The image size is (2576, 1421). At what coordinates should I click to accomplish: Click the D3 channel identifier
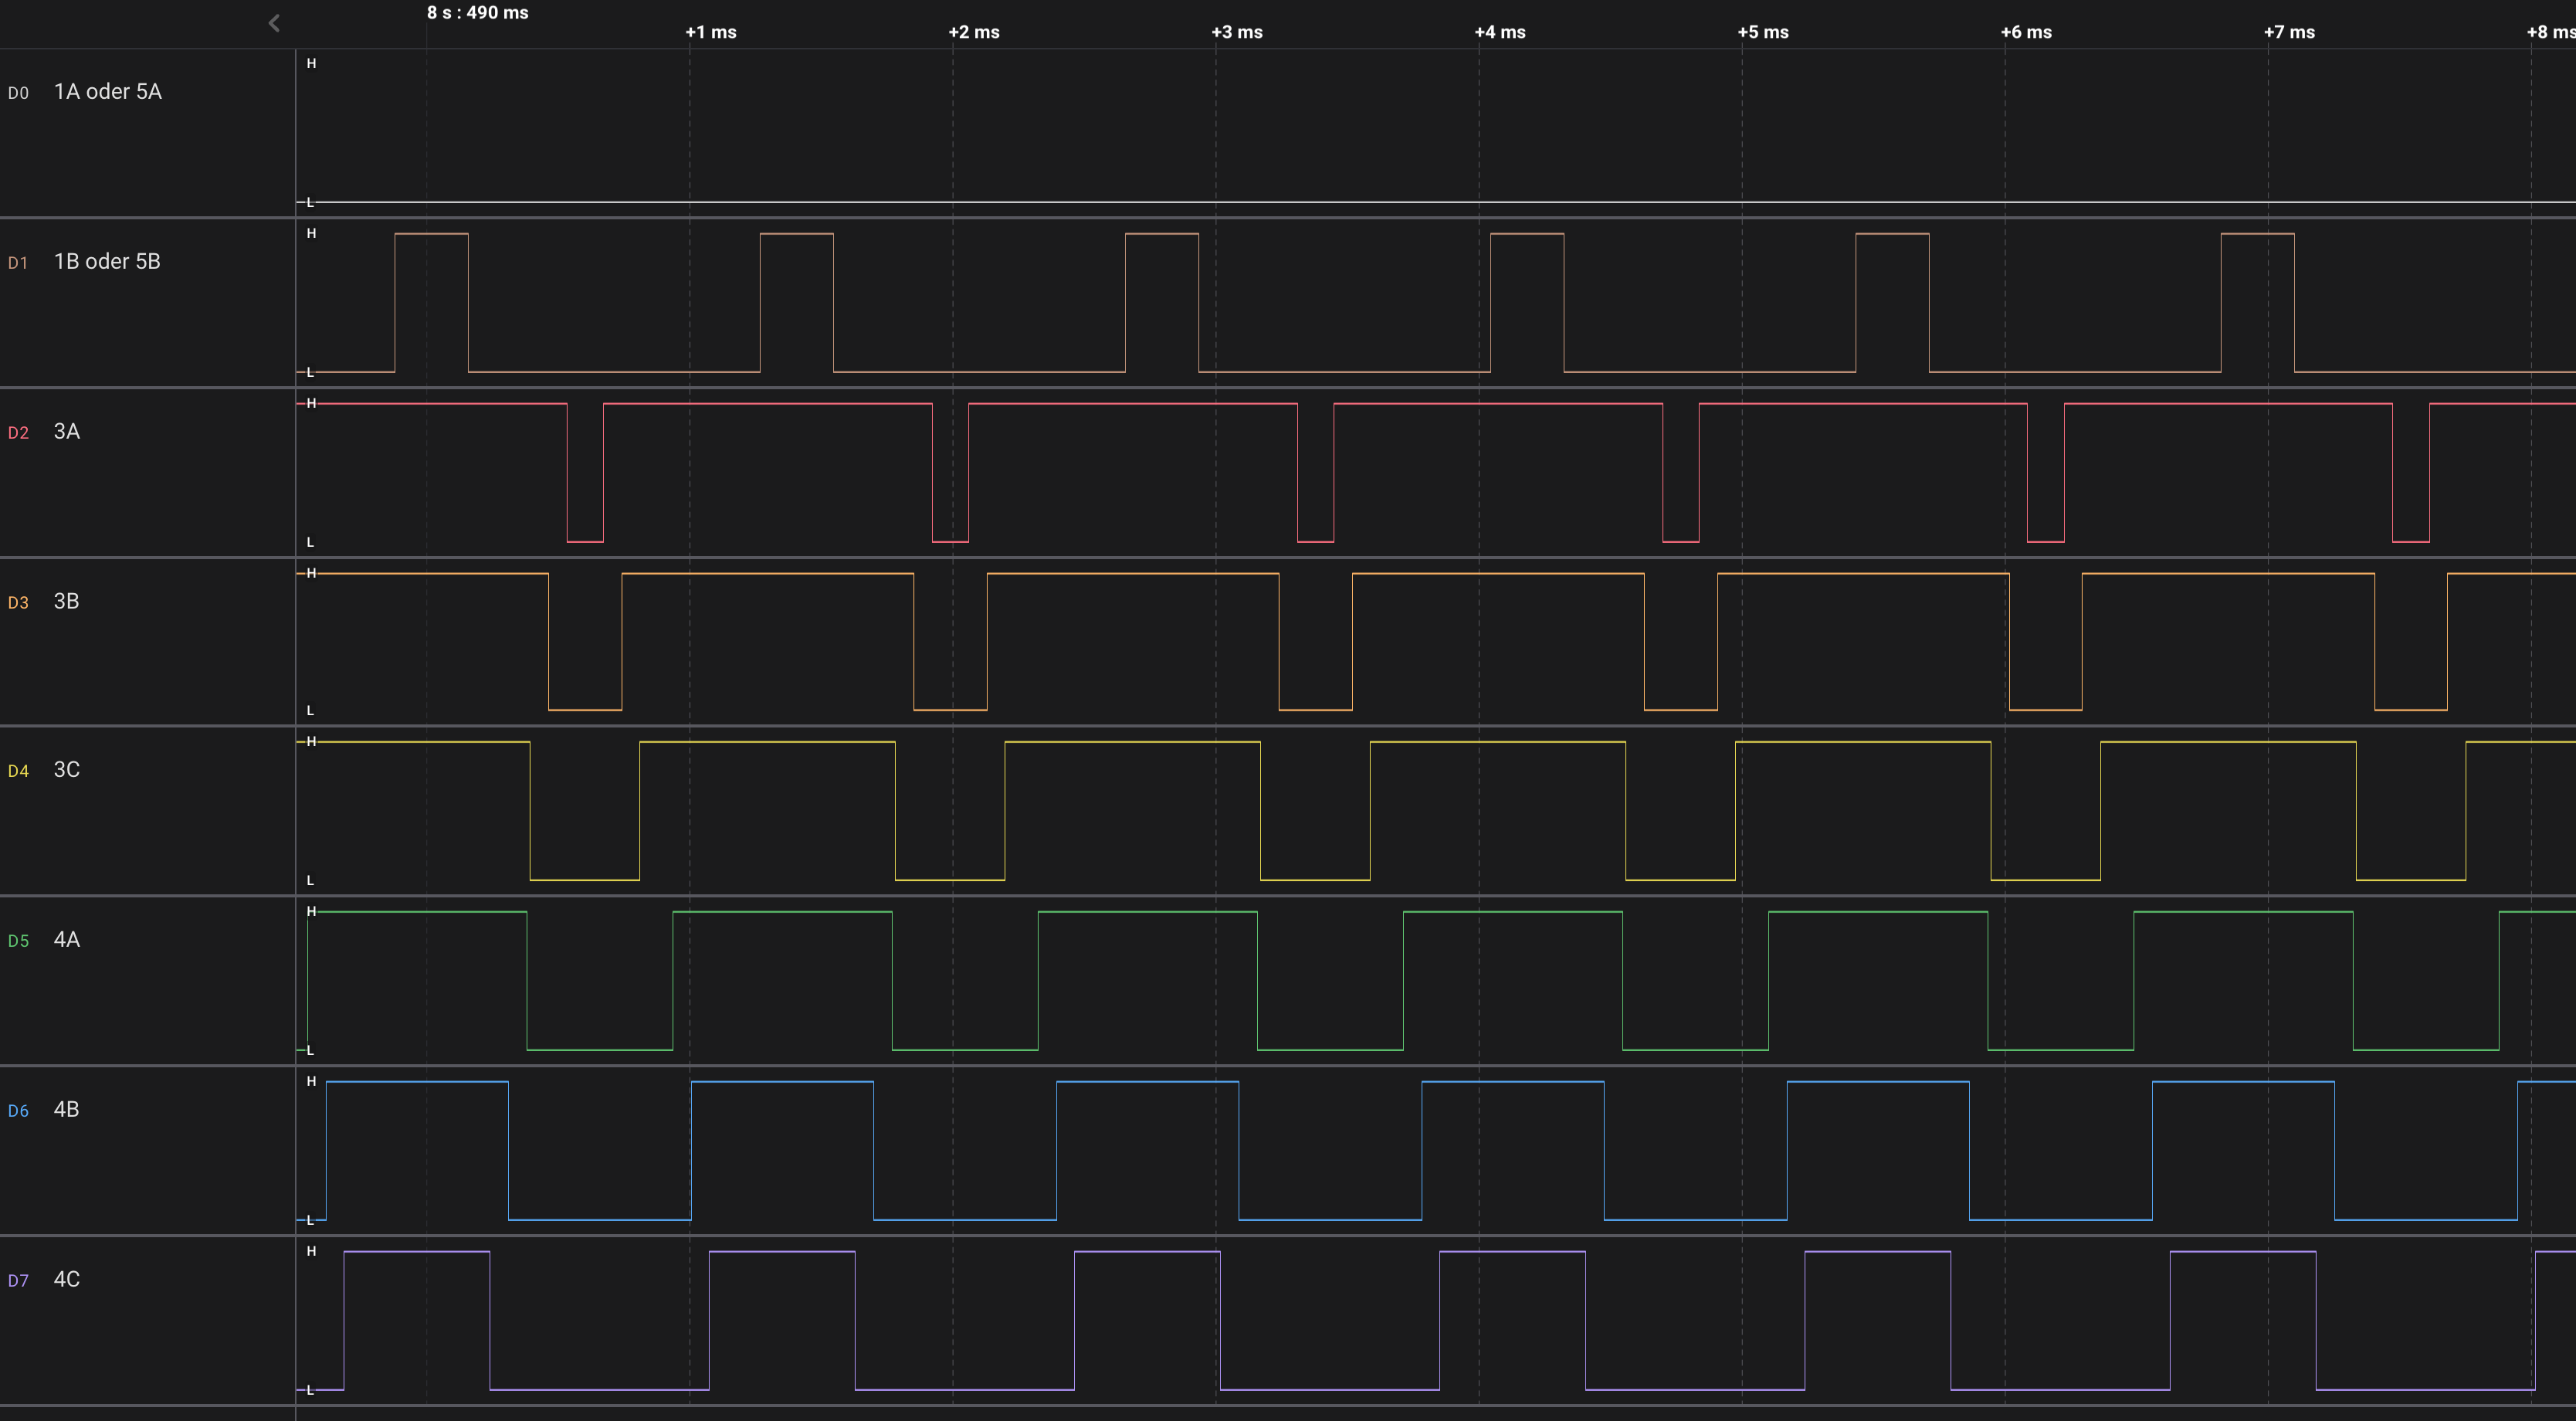click(x=18, y=603)
